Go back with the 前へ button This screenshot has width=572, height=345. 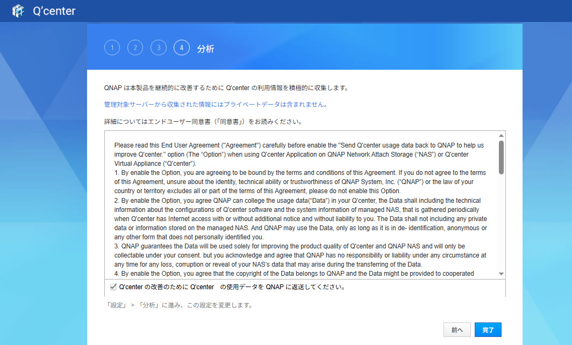[x=457, y=330]
